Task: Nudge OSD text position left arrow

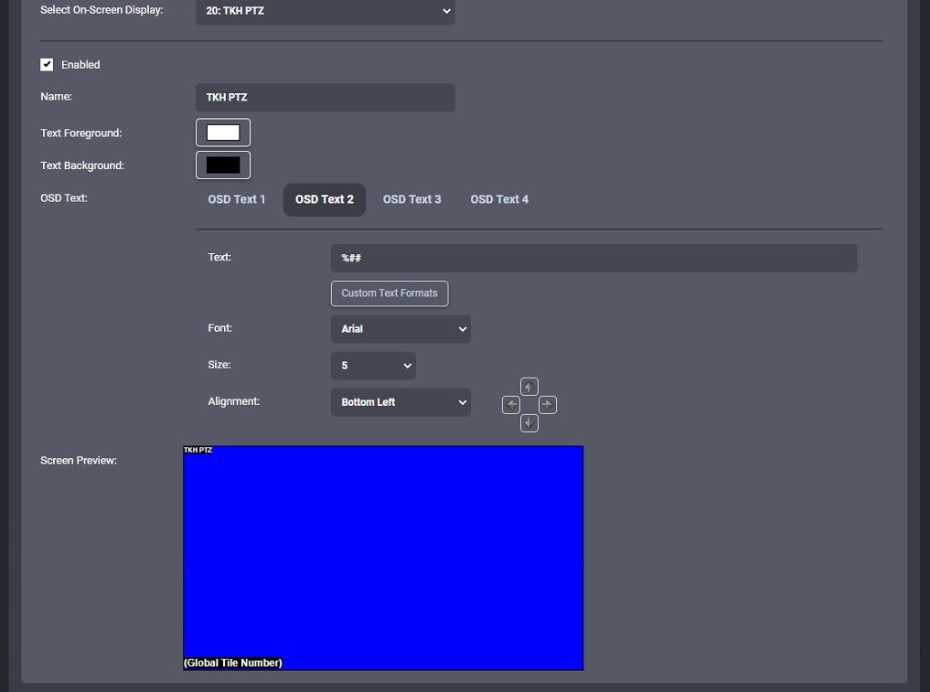Action: tap(511, 405)
